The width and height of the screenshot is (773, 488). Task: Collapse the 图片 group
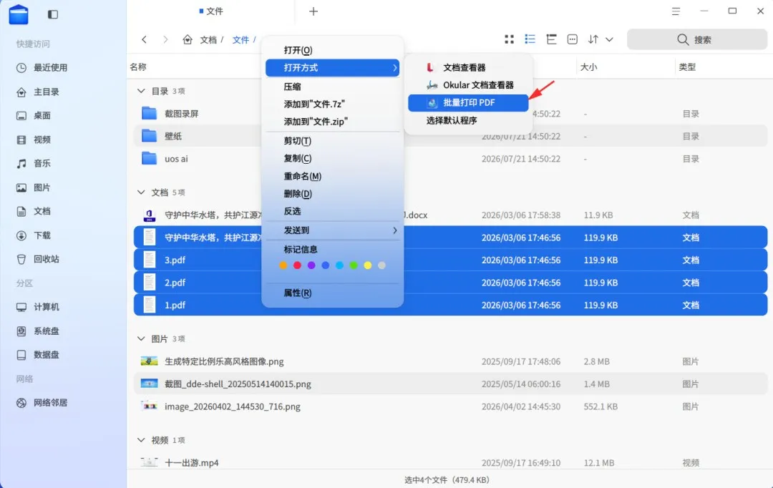(141, 338)
